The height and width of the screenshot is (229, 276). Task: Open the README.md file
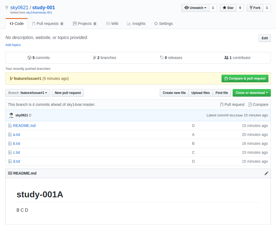pyautogui.click(x=24, y=126)
